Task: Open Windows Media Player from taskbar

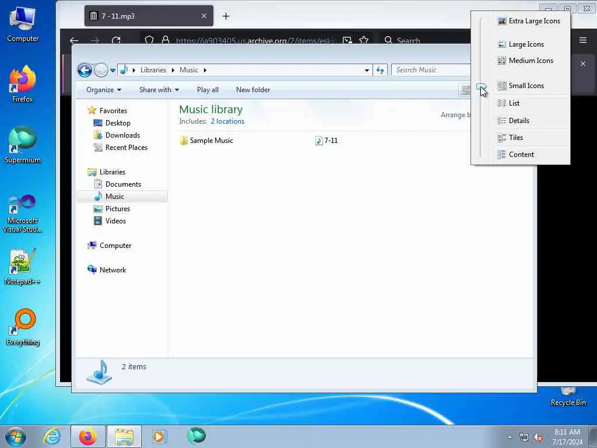Action: tap(159, 436)
